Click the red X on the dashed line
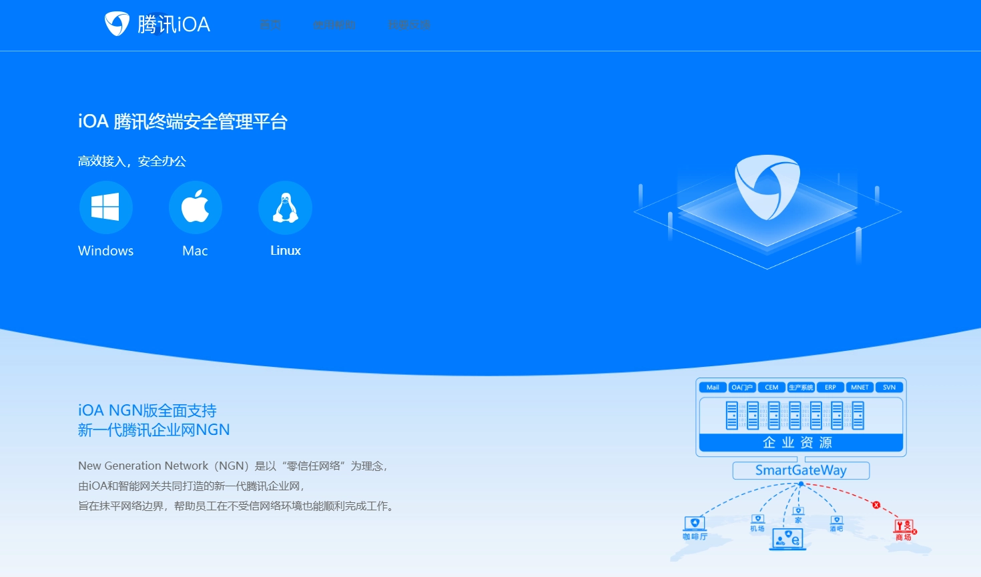Screen dimensions: 981x577 876,505
